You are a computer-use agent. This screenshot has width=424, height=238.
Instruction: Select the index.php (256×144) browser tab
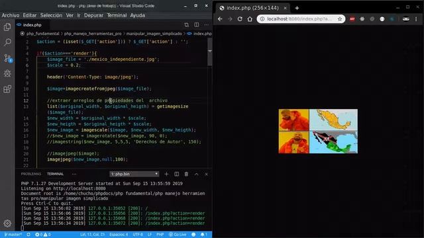[x=253, y=8]
